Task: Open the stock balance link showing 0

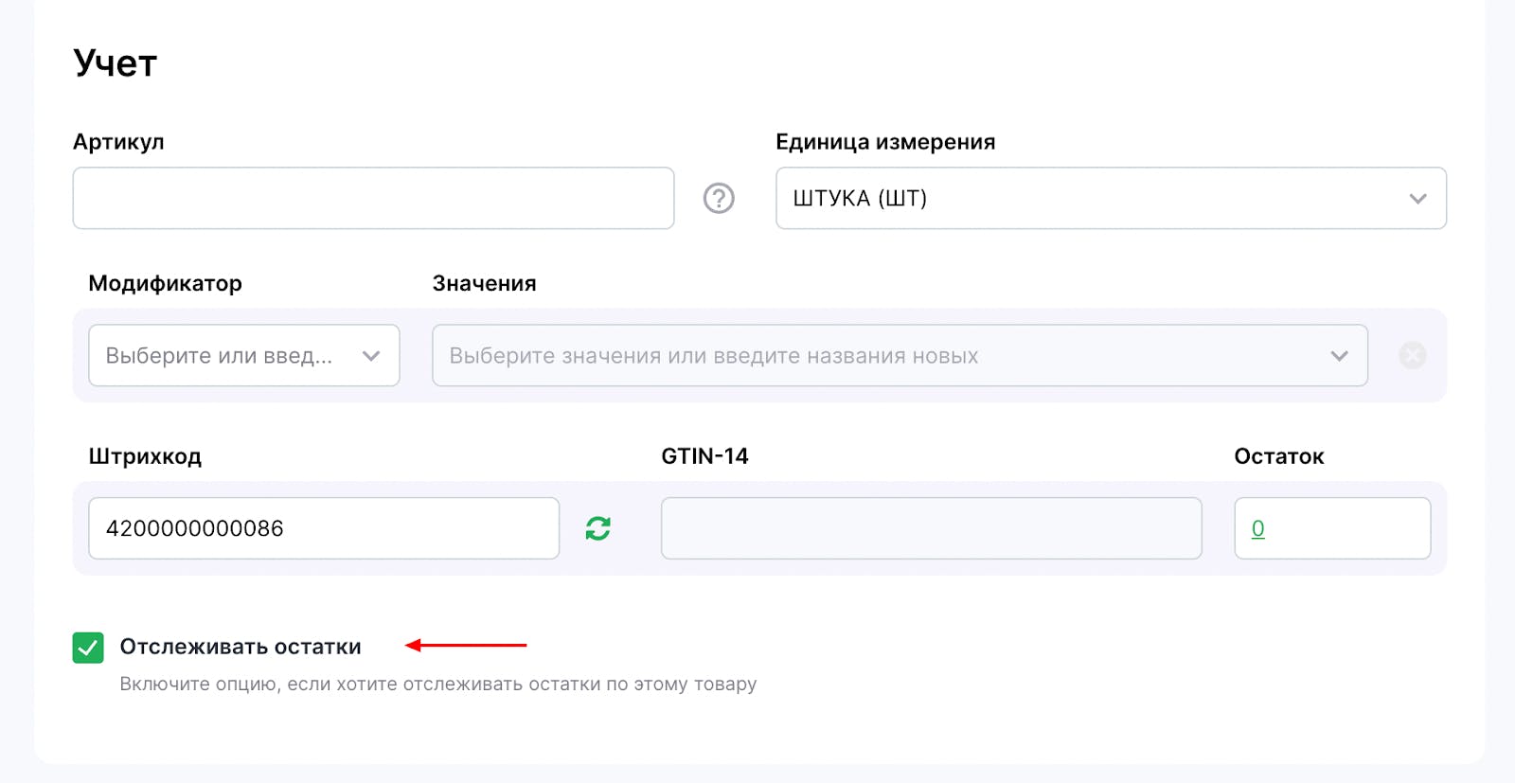Action: (x=1257, y=528)
